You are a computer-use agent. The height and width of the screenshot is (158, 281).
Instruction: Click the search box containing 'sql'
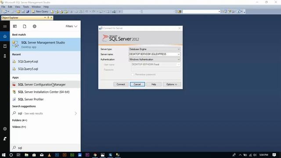[45, 148]
